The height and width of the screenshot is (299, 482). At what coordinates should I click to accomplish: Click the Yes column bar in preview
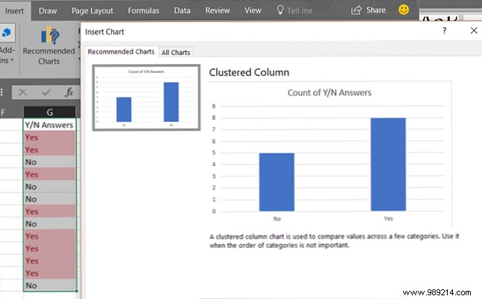tap(388, 164)
